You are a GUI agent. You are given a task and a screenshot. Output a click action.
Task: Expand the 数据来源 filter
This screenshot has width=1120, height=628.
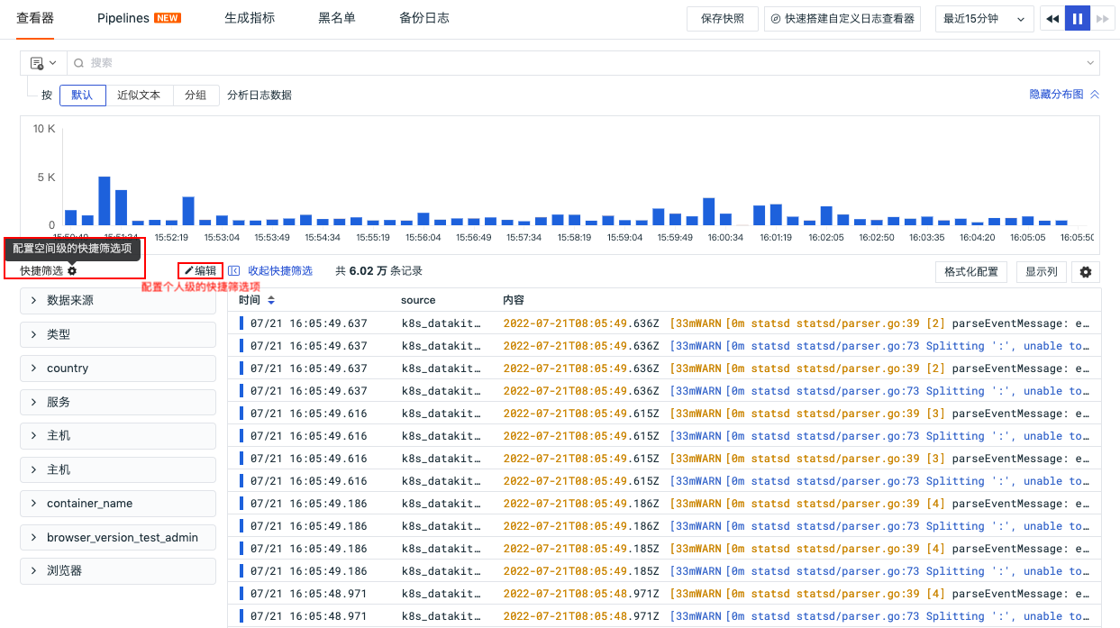coord(118,301)
